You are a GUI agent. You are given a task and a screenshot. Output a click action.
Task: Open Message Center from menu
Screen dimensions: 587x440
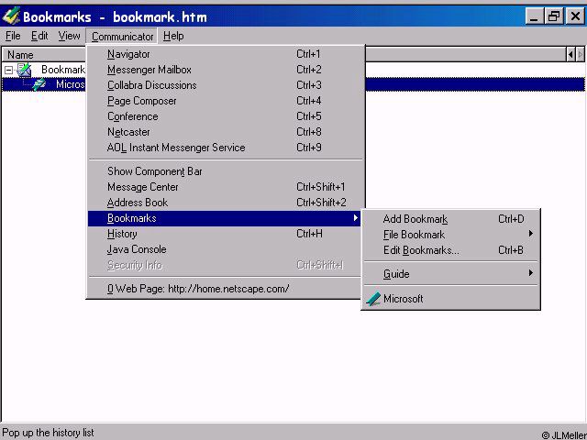pyautogui.click(x=226, y=187)
